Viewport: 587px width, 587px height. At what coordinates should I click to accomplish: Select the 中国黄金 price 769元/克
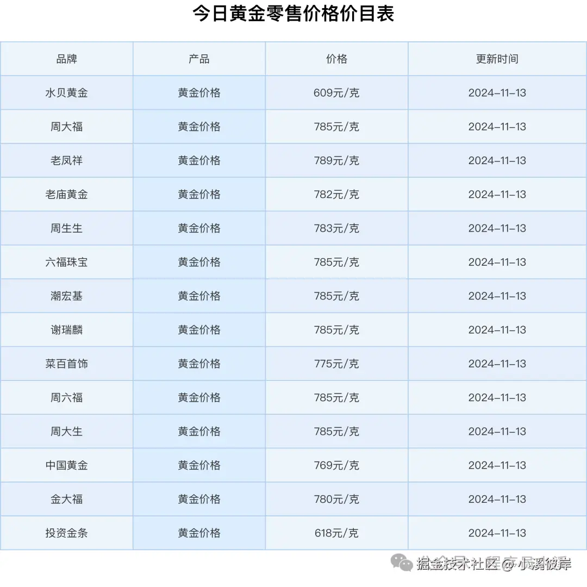tap(336, 465)
